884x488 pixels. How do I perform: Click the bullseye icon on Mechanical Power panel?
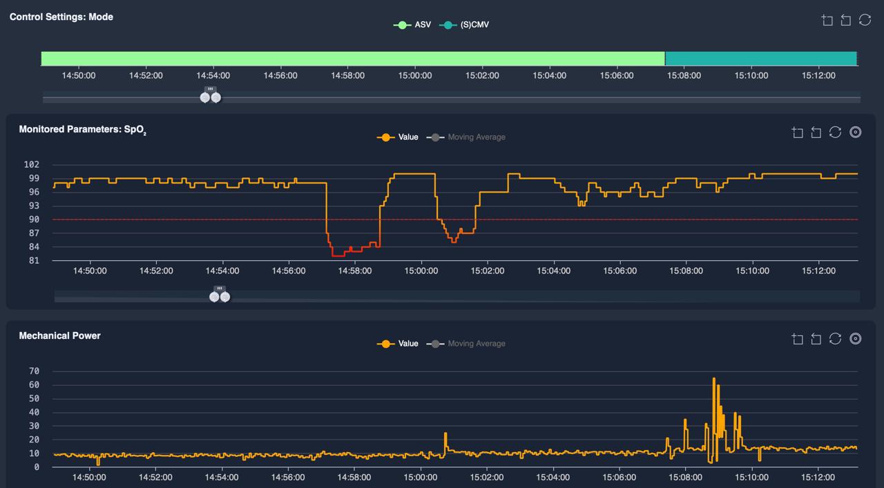click(855, 339)
